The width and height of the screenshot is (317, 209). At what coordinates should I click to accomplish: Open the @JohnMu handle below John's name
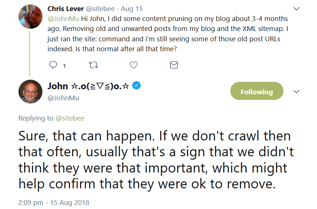(63, 98)
